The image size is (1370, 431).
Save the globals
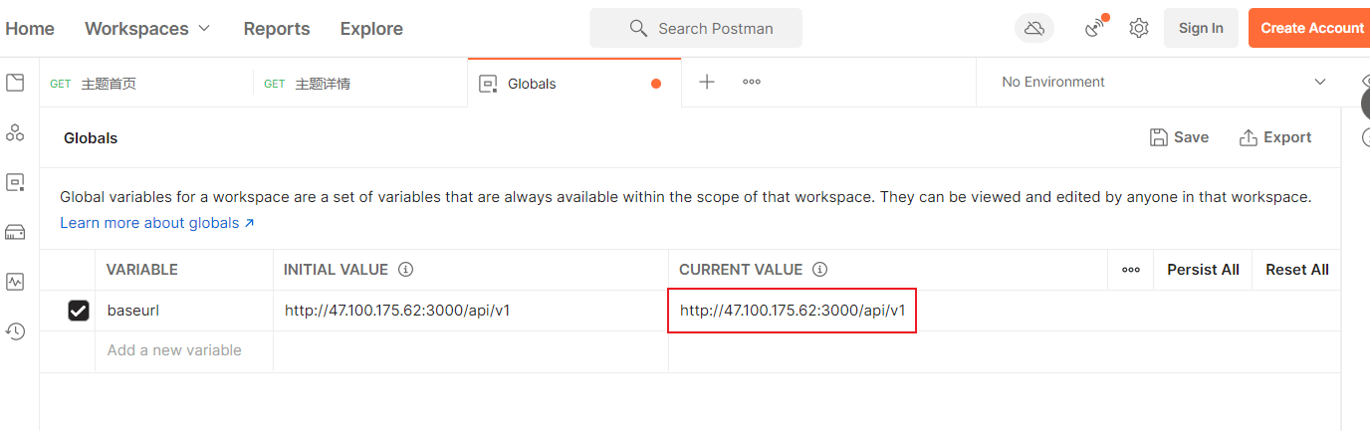(x=1179, y=137)
